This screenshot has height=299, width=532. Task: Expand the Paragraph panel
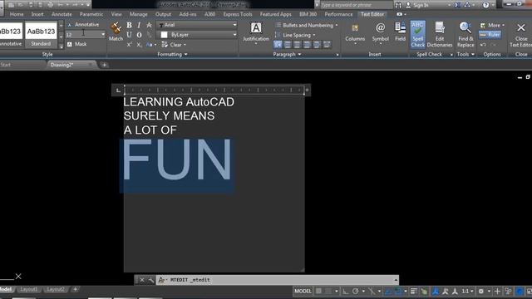[x=287, y=54]
